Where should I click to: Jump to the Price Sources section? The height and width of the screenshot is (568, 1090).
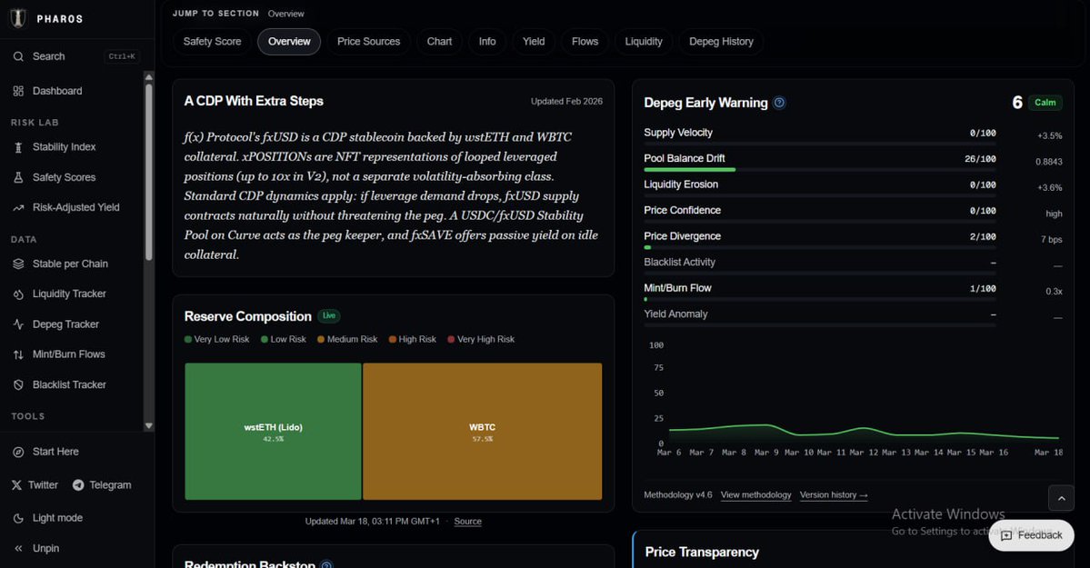pyautogui.click(x=368, y=42)
